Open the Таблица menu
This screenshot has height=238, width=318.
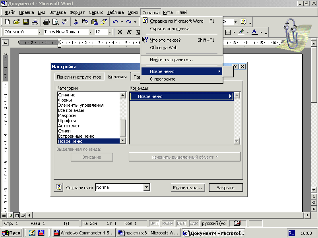pos(115,12)
